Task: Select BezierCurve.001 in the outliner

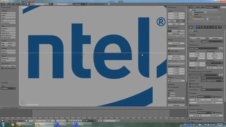Action: click(199, 19)
